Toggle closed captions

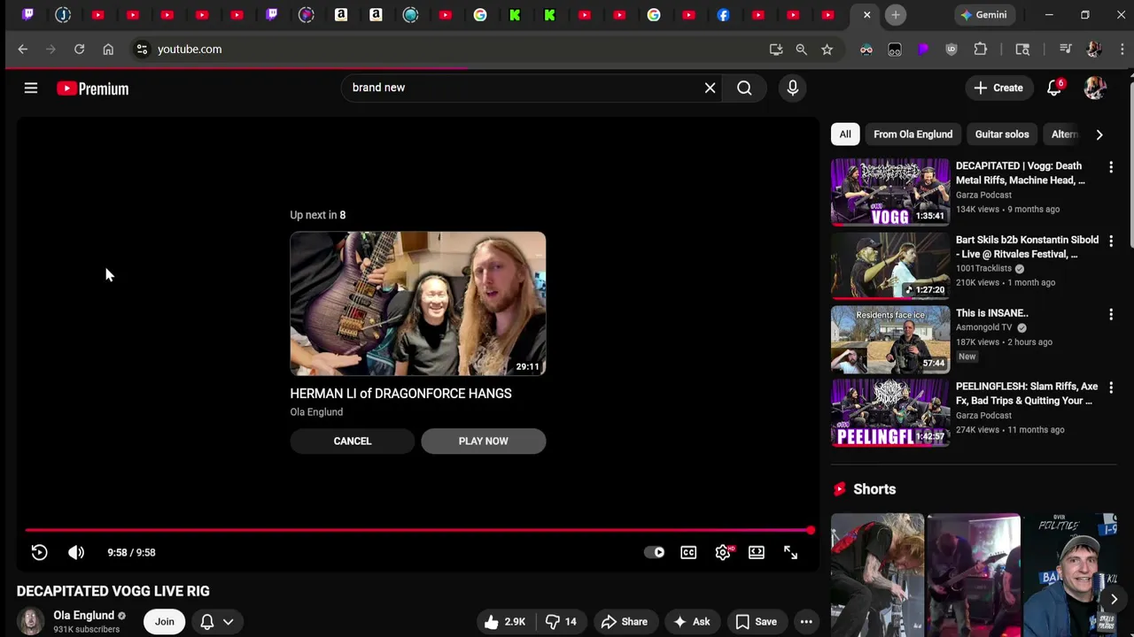[688, 552]
